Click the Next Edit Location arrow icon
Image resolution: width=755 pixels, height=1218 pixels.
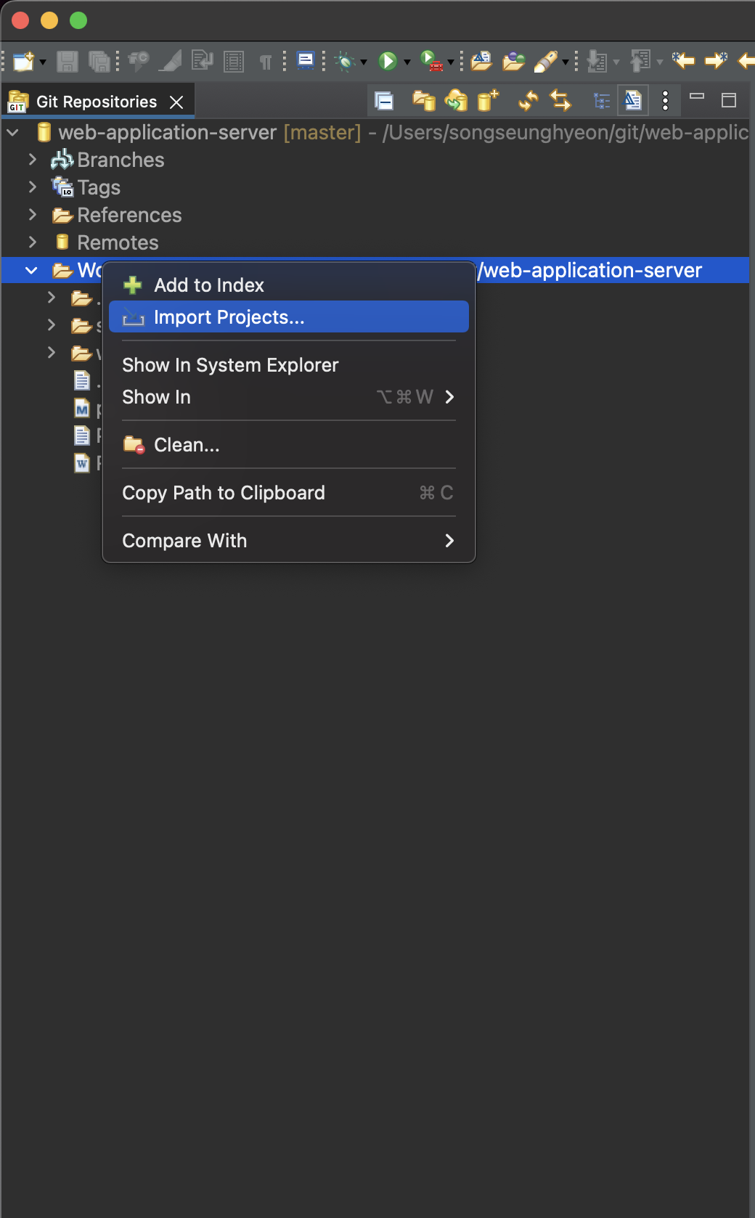click(x=717, y=60)
